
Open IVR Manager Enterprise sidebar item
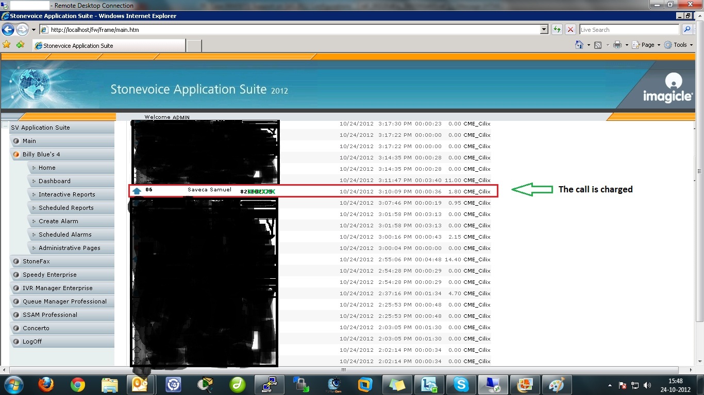62,288
